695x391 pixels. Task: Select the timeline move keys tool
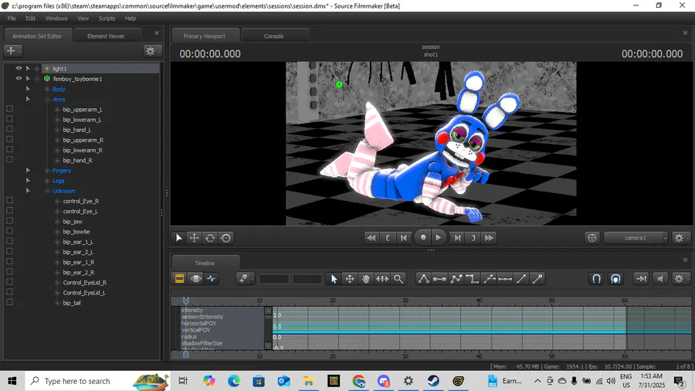350,278
